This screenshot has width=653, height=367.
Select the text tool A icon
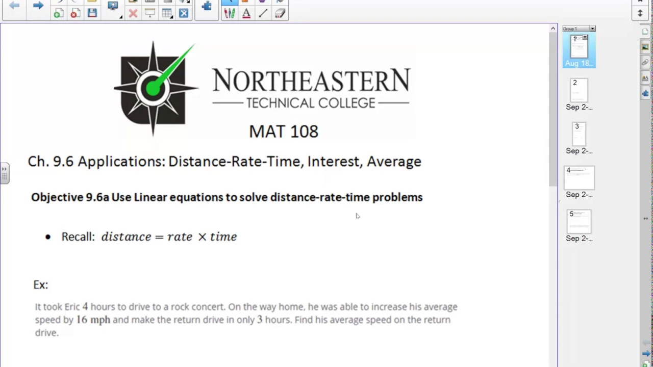(246, 13)
